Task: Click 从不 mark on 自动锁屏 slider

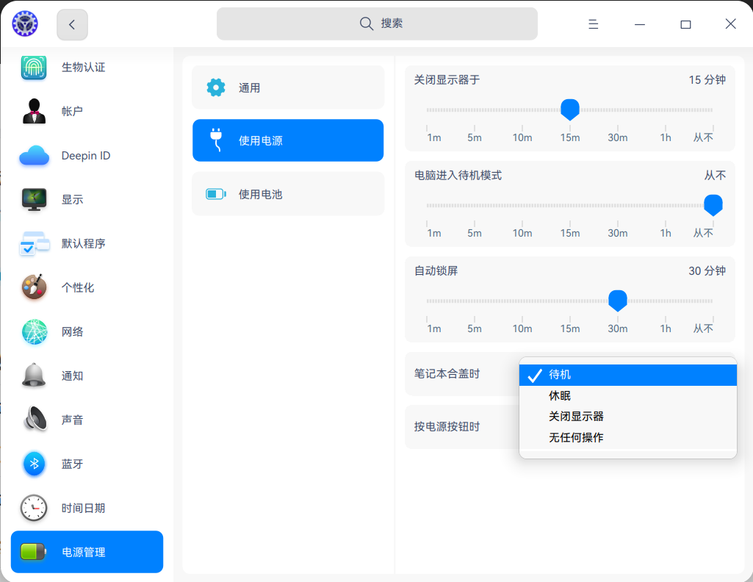Action: click(703, 328)
